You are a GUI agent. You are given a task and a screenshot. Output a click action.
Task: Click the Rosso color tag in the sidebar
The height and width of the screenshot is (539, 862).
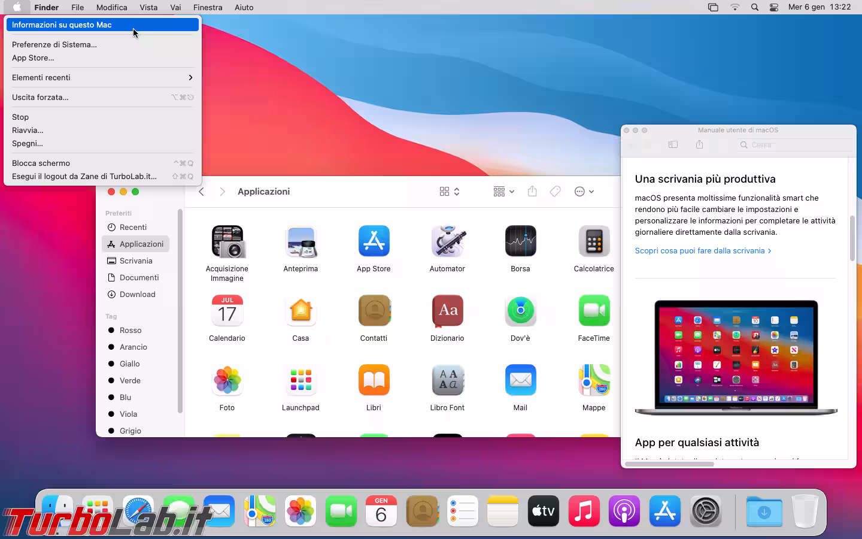pos(130,330)
